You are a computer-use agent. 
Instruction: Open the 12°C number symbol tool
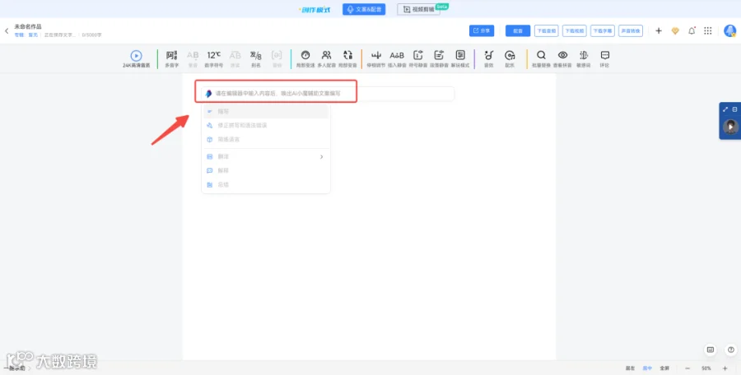(213, 58)
